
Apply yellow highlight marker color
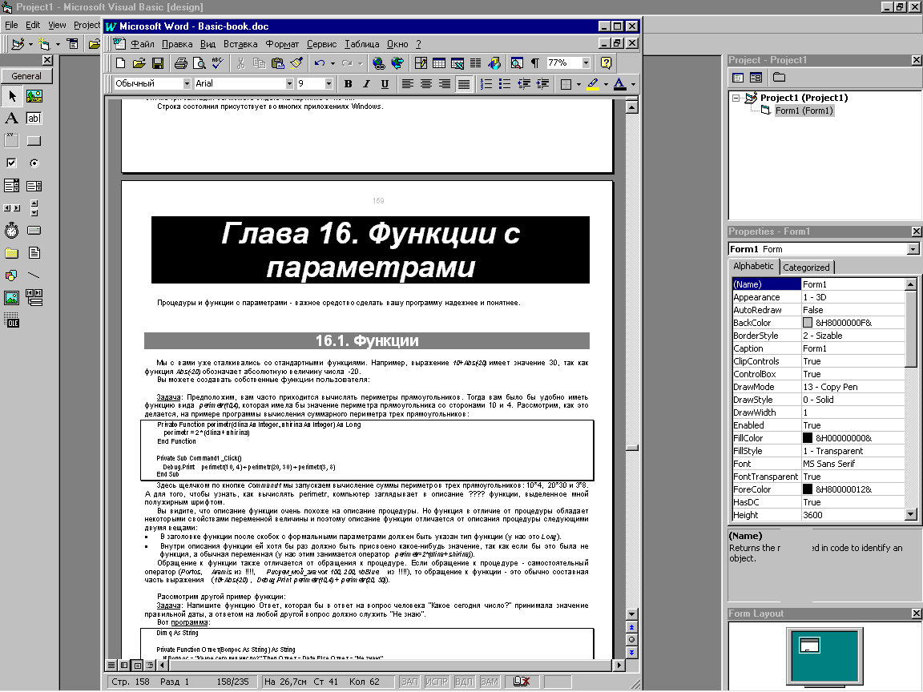point(593,84)
